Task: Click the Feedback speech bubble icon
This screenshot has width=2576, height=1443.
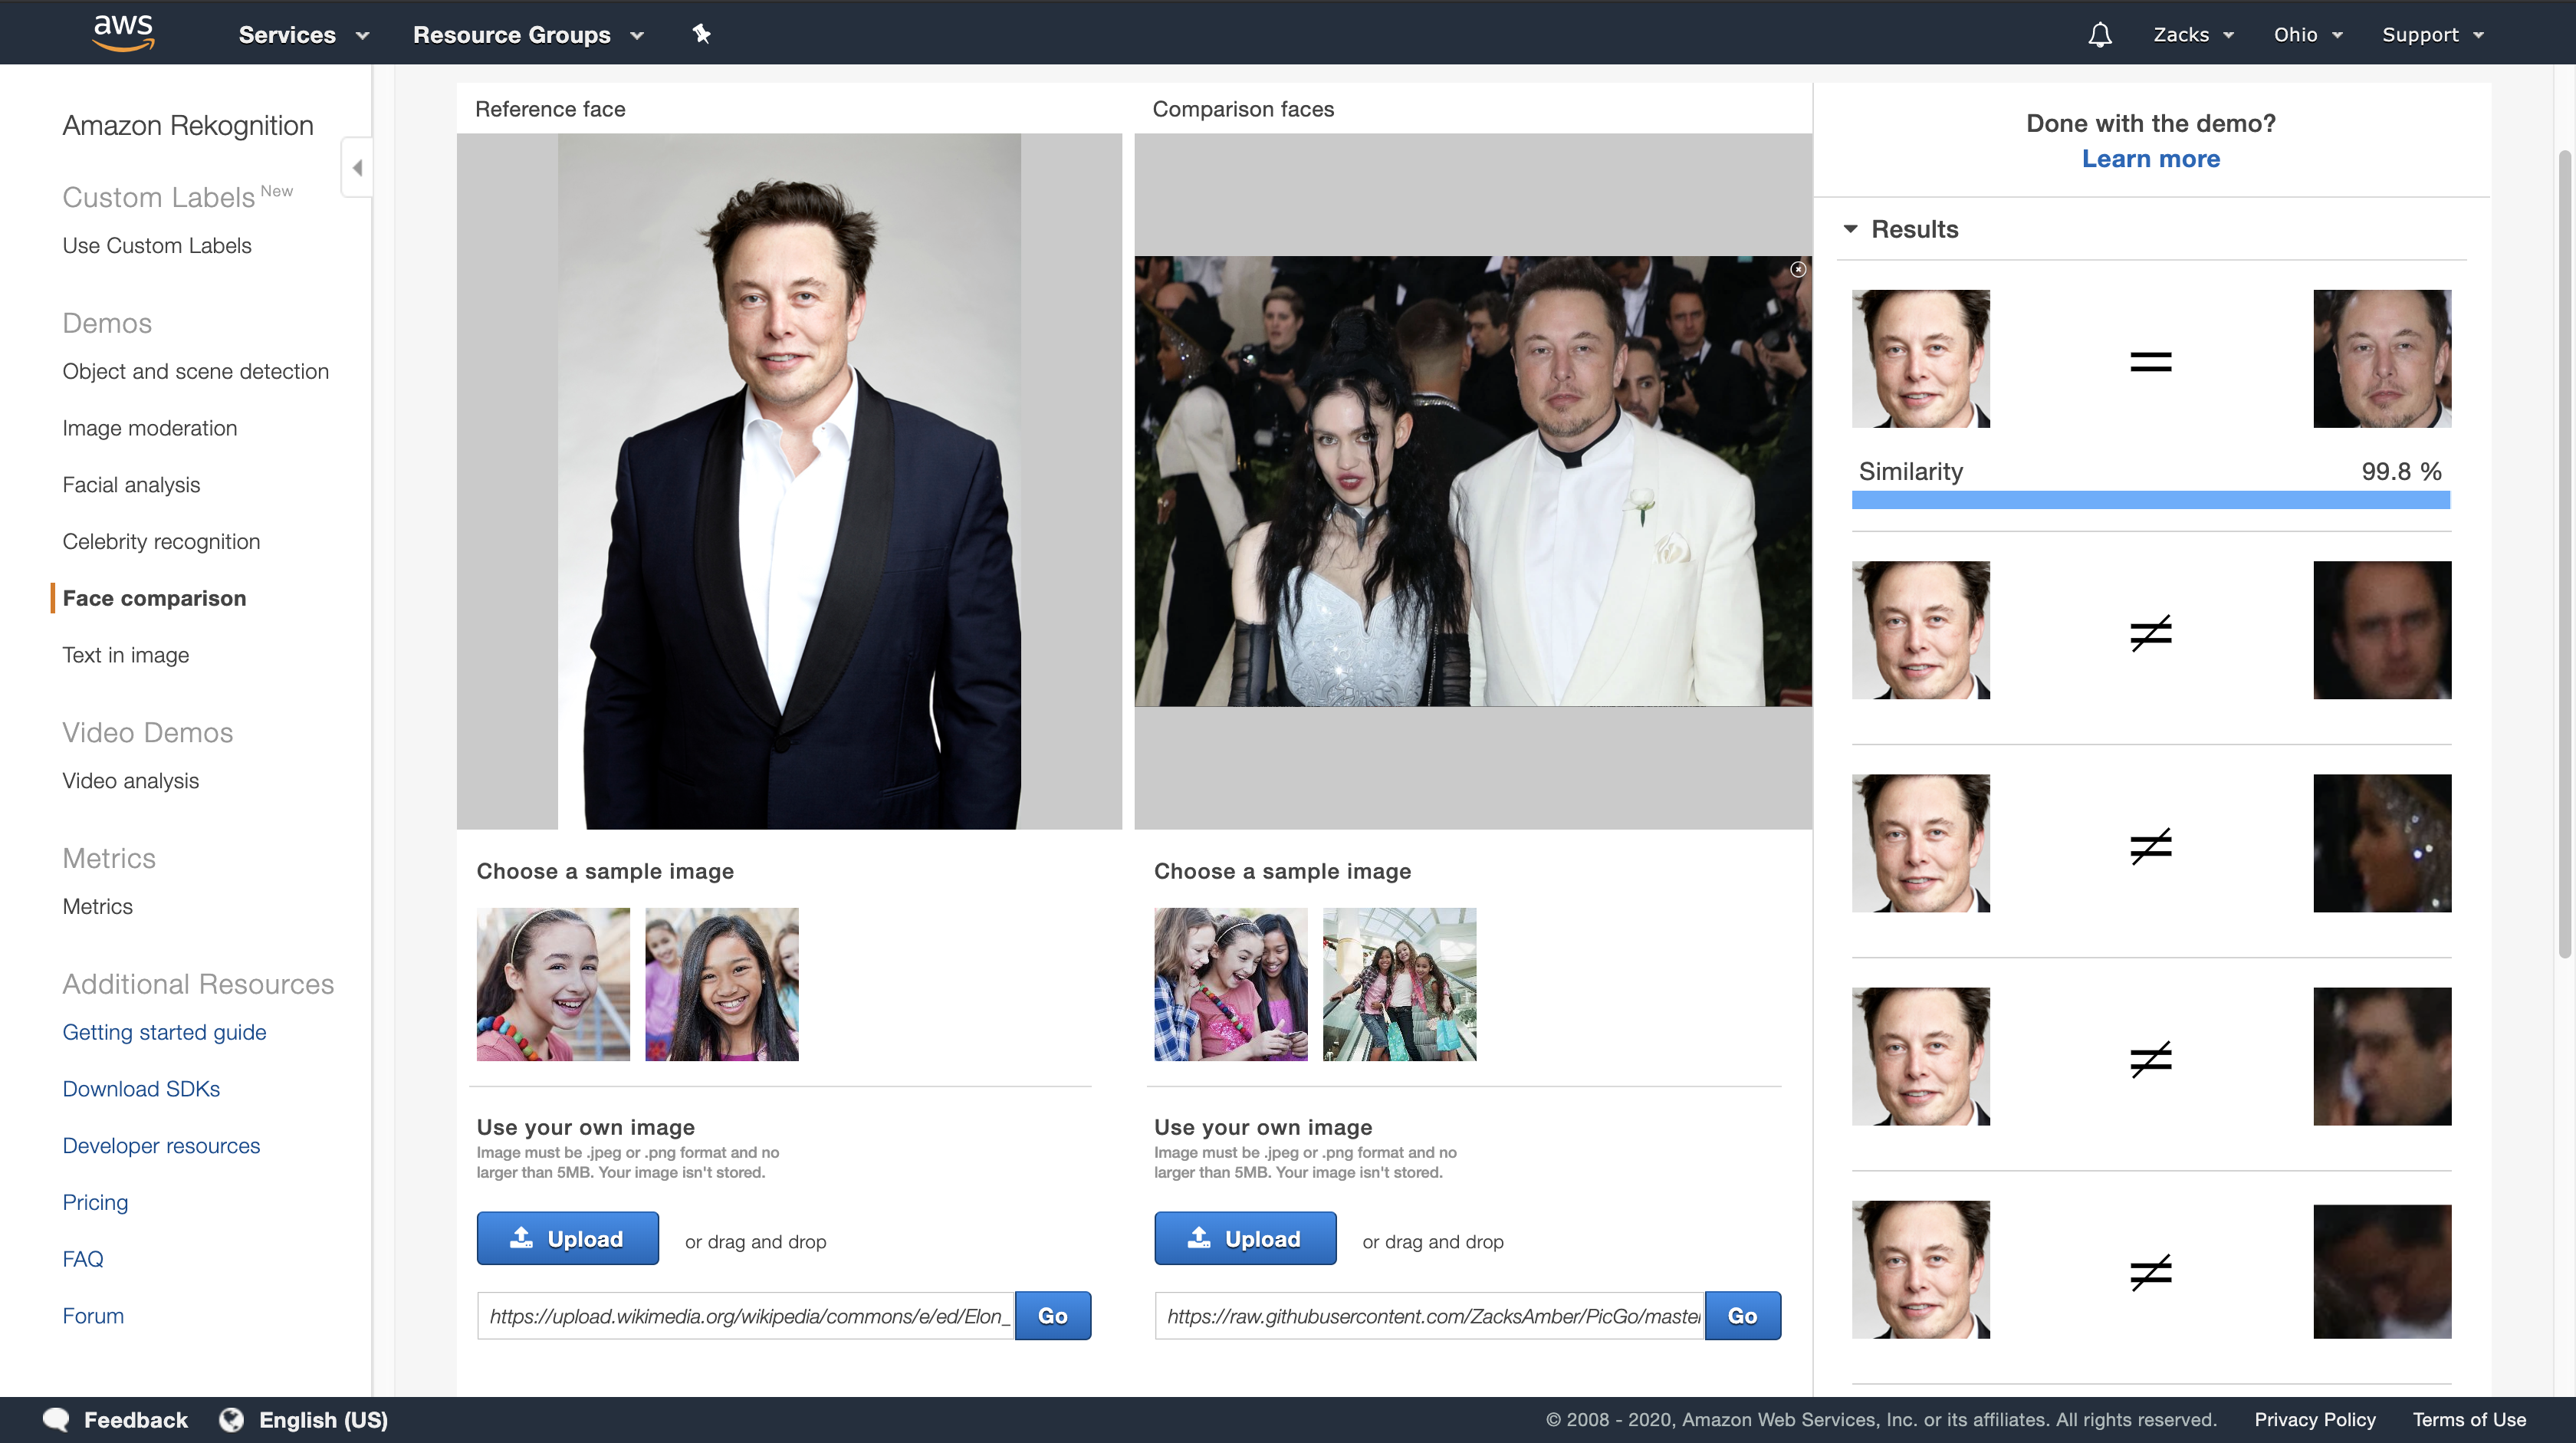Action: click(x=56, y=1419)
